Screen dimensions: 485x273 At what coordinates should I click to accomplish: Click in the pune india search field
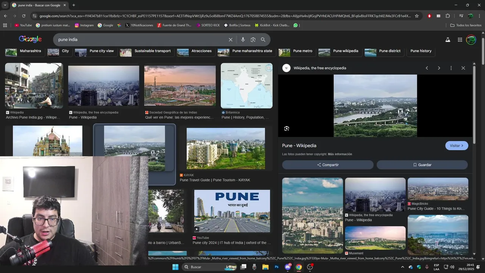coord(140,39)
